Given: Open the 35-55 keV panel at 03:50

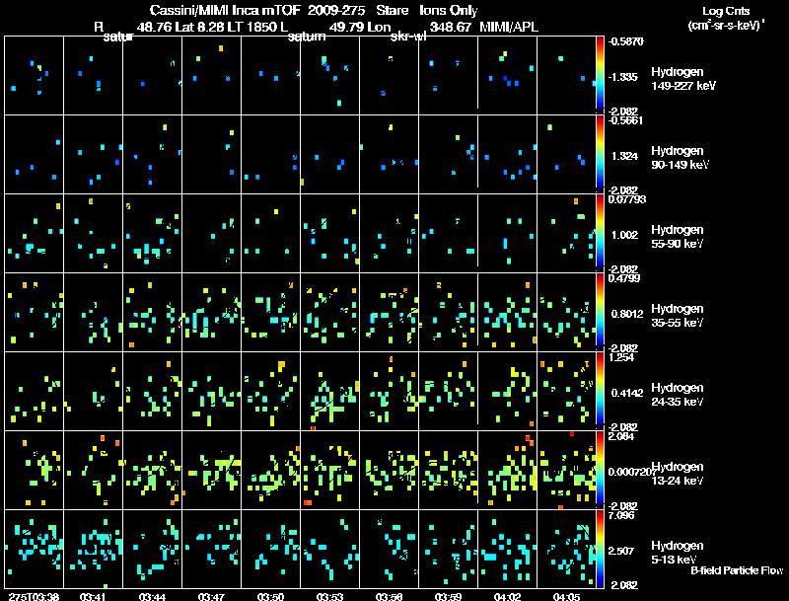Looking at the screenshot, I should coord(270,312).
